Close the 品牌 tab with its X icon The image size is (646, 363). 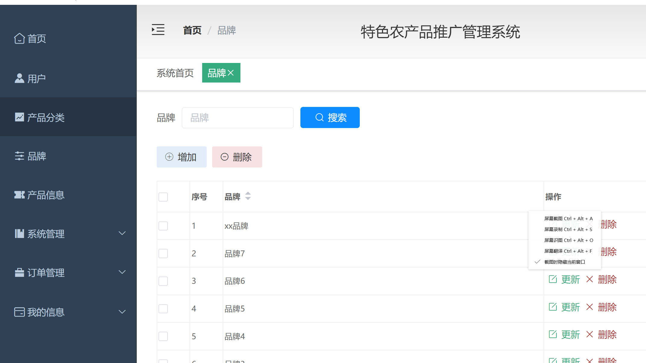[x=231, y=73]
